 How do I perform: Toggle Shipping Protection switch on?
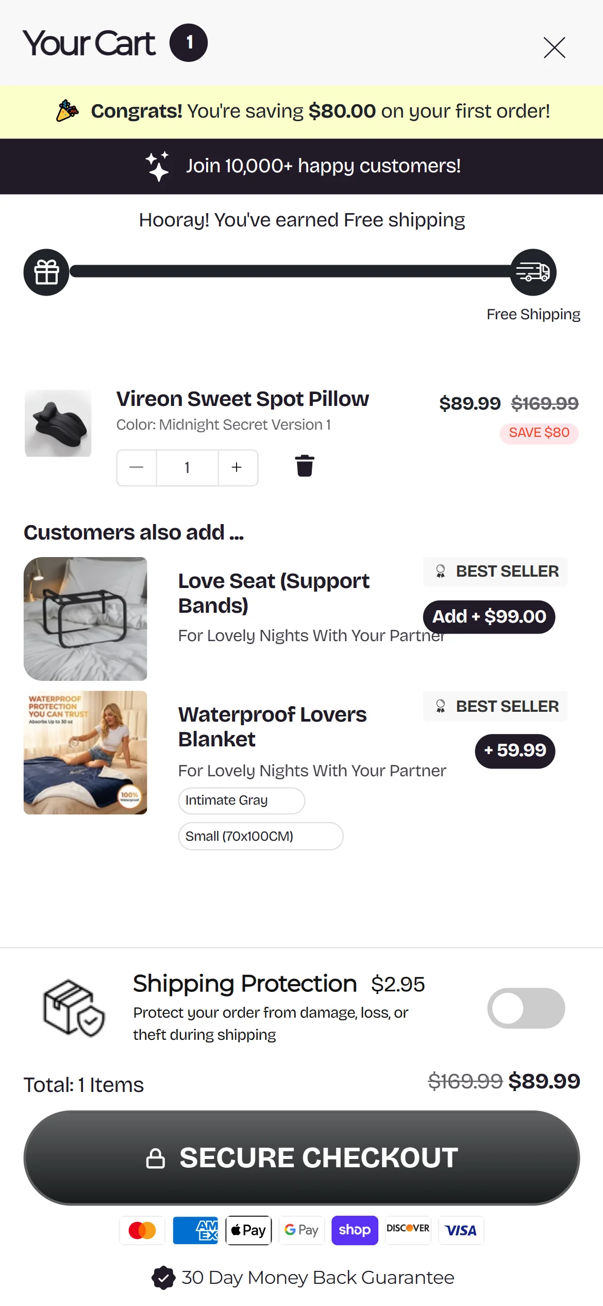(x=526, y=1008)
